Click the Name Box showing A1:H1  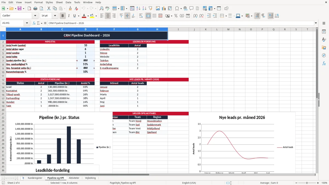click(13, 23)
